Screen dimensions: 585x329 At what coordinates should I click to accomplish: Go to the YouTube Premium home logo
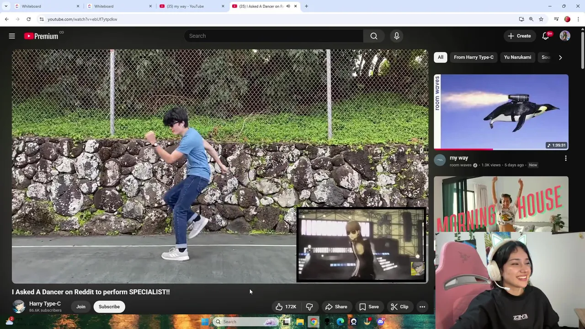(x=41, y=36)
